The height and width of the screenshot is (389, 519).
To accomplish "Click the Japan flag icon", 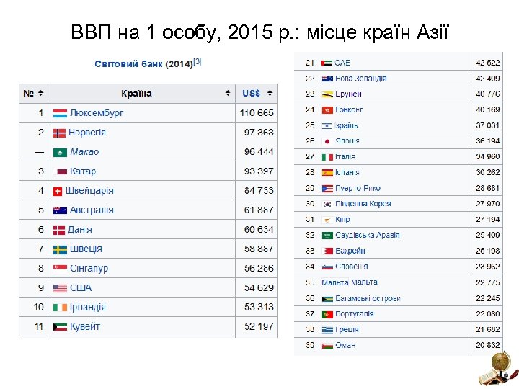I will point(327,141).
